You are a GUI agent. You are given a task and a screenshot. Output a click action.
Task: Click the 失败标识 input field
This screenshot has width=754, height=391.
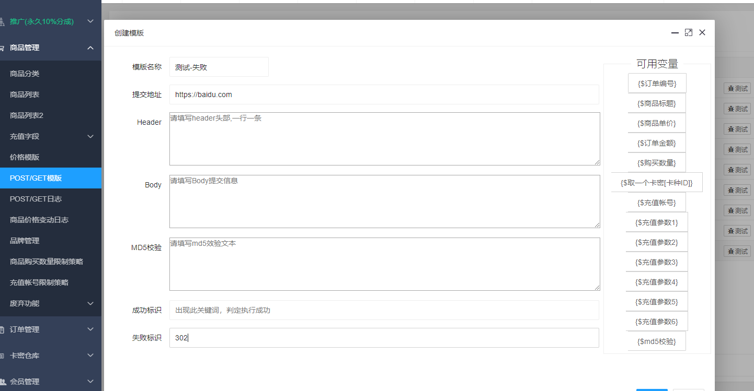coord(384,338)
